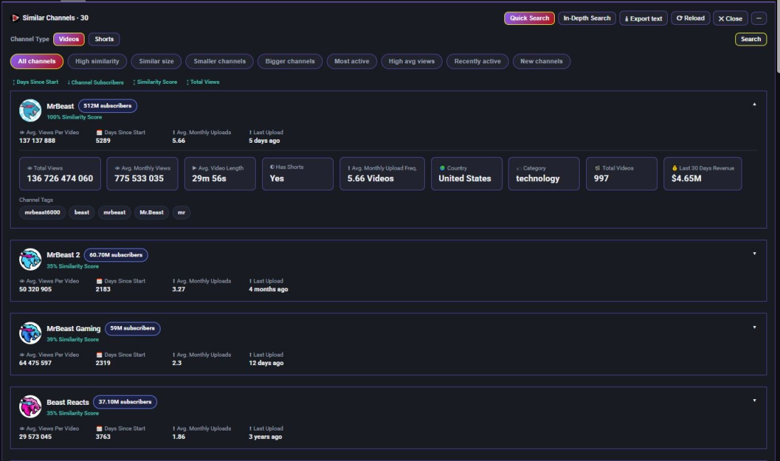Switch to In-Depth Search mode
Image resolution: width=780 pixels, height=461 pixels.
coord(587,18)
